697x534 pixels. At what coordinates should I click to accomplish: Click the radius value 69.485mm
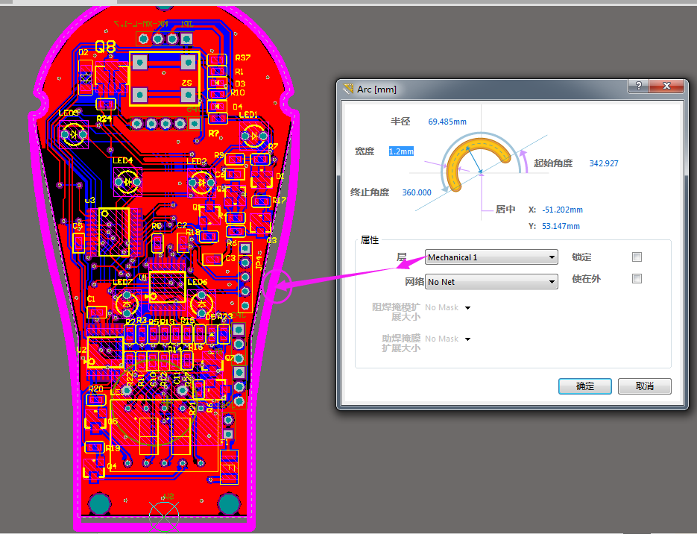[447, 122]
